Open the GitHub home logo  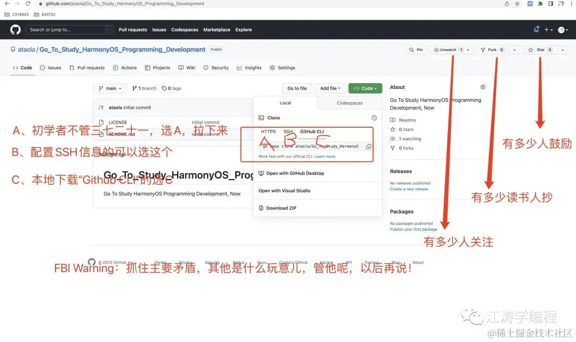click(15, 30)
